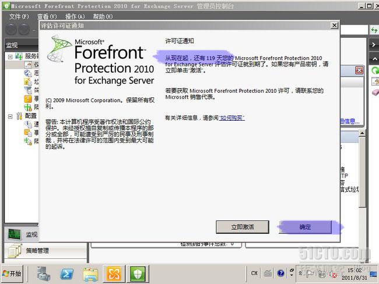Open the blue 信息... link in background
The height and width of the screenshot is (284, 379).
[350, 121]
